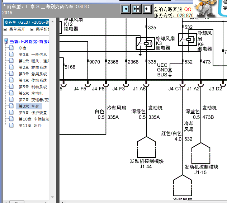Go to chapter 第4章 传动系统
Viewport: 227px width, 203px height.
33,80
